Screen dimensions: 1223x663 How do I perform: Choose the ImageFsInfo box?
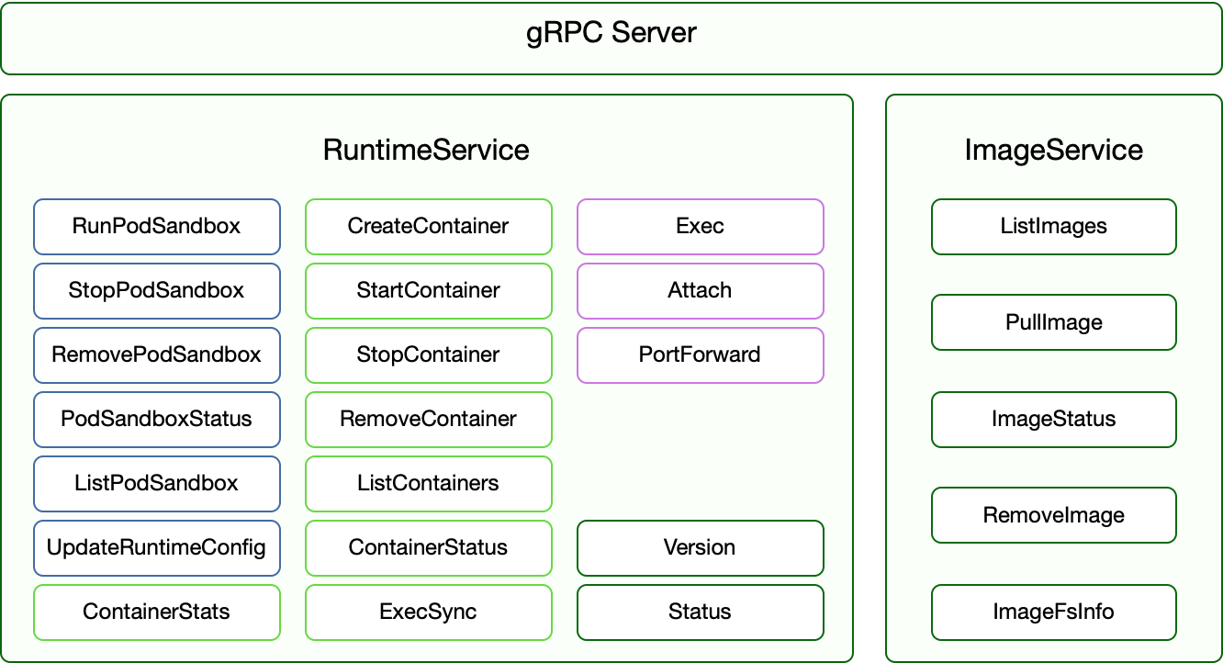tap(1054, 612)
